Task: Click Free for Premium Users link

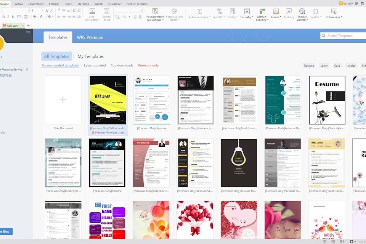Action: click(110, 133)
